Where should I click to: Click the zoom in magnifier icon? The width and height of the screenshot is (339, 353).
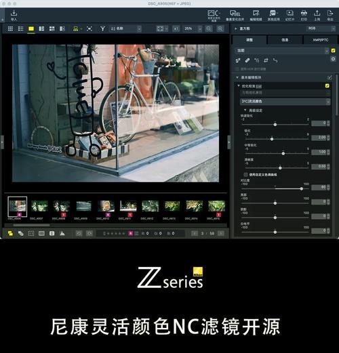pyautogui.click(x=220, y=28)
